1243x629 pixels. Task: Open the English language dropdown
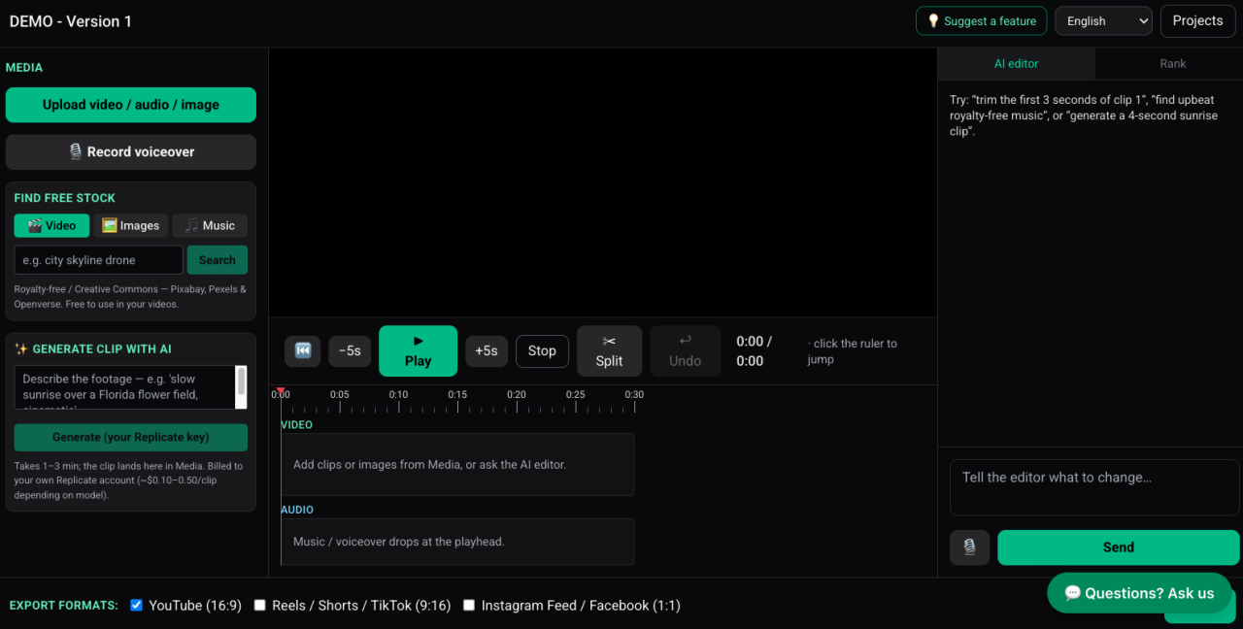click(1103, 20)
